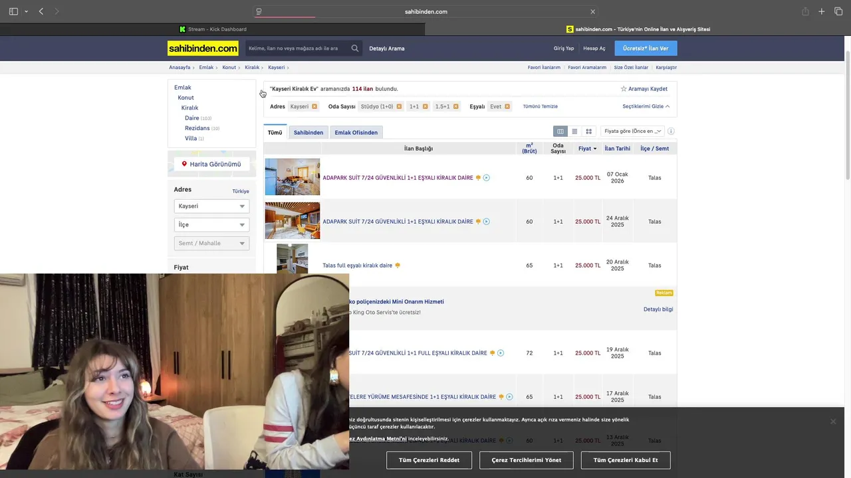Remove the Eşyalı Evet filter
The width and height of the screenshot is (851, 478).
[x=507, y=106]
